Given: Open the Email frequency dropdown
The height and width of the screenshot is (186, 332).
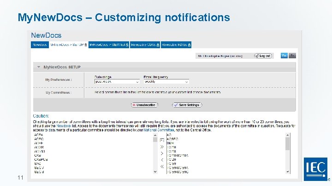Looking at the screenshot, I should (x=166, y=82).
